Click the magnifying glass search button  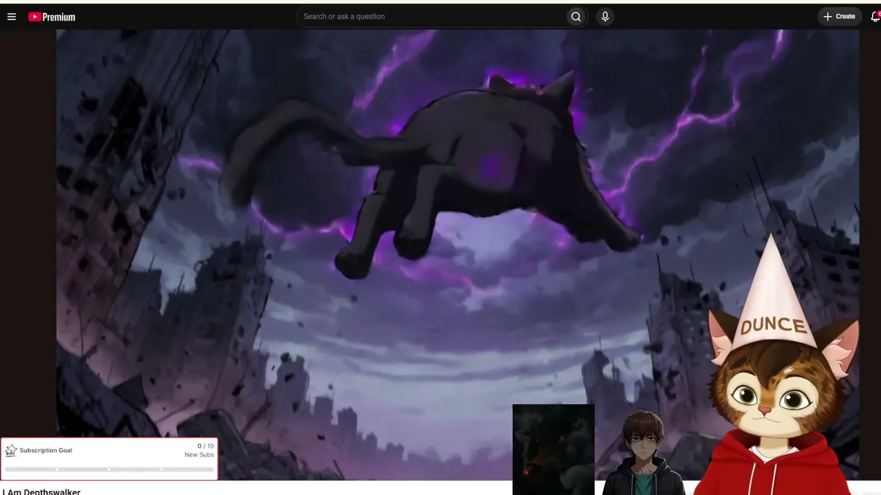576,16
